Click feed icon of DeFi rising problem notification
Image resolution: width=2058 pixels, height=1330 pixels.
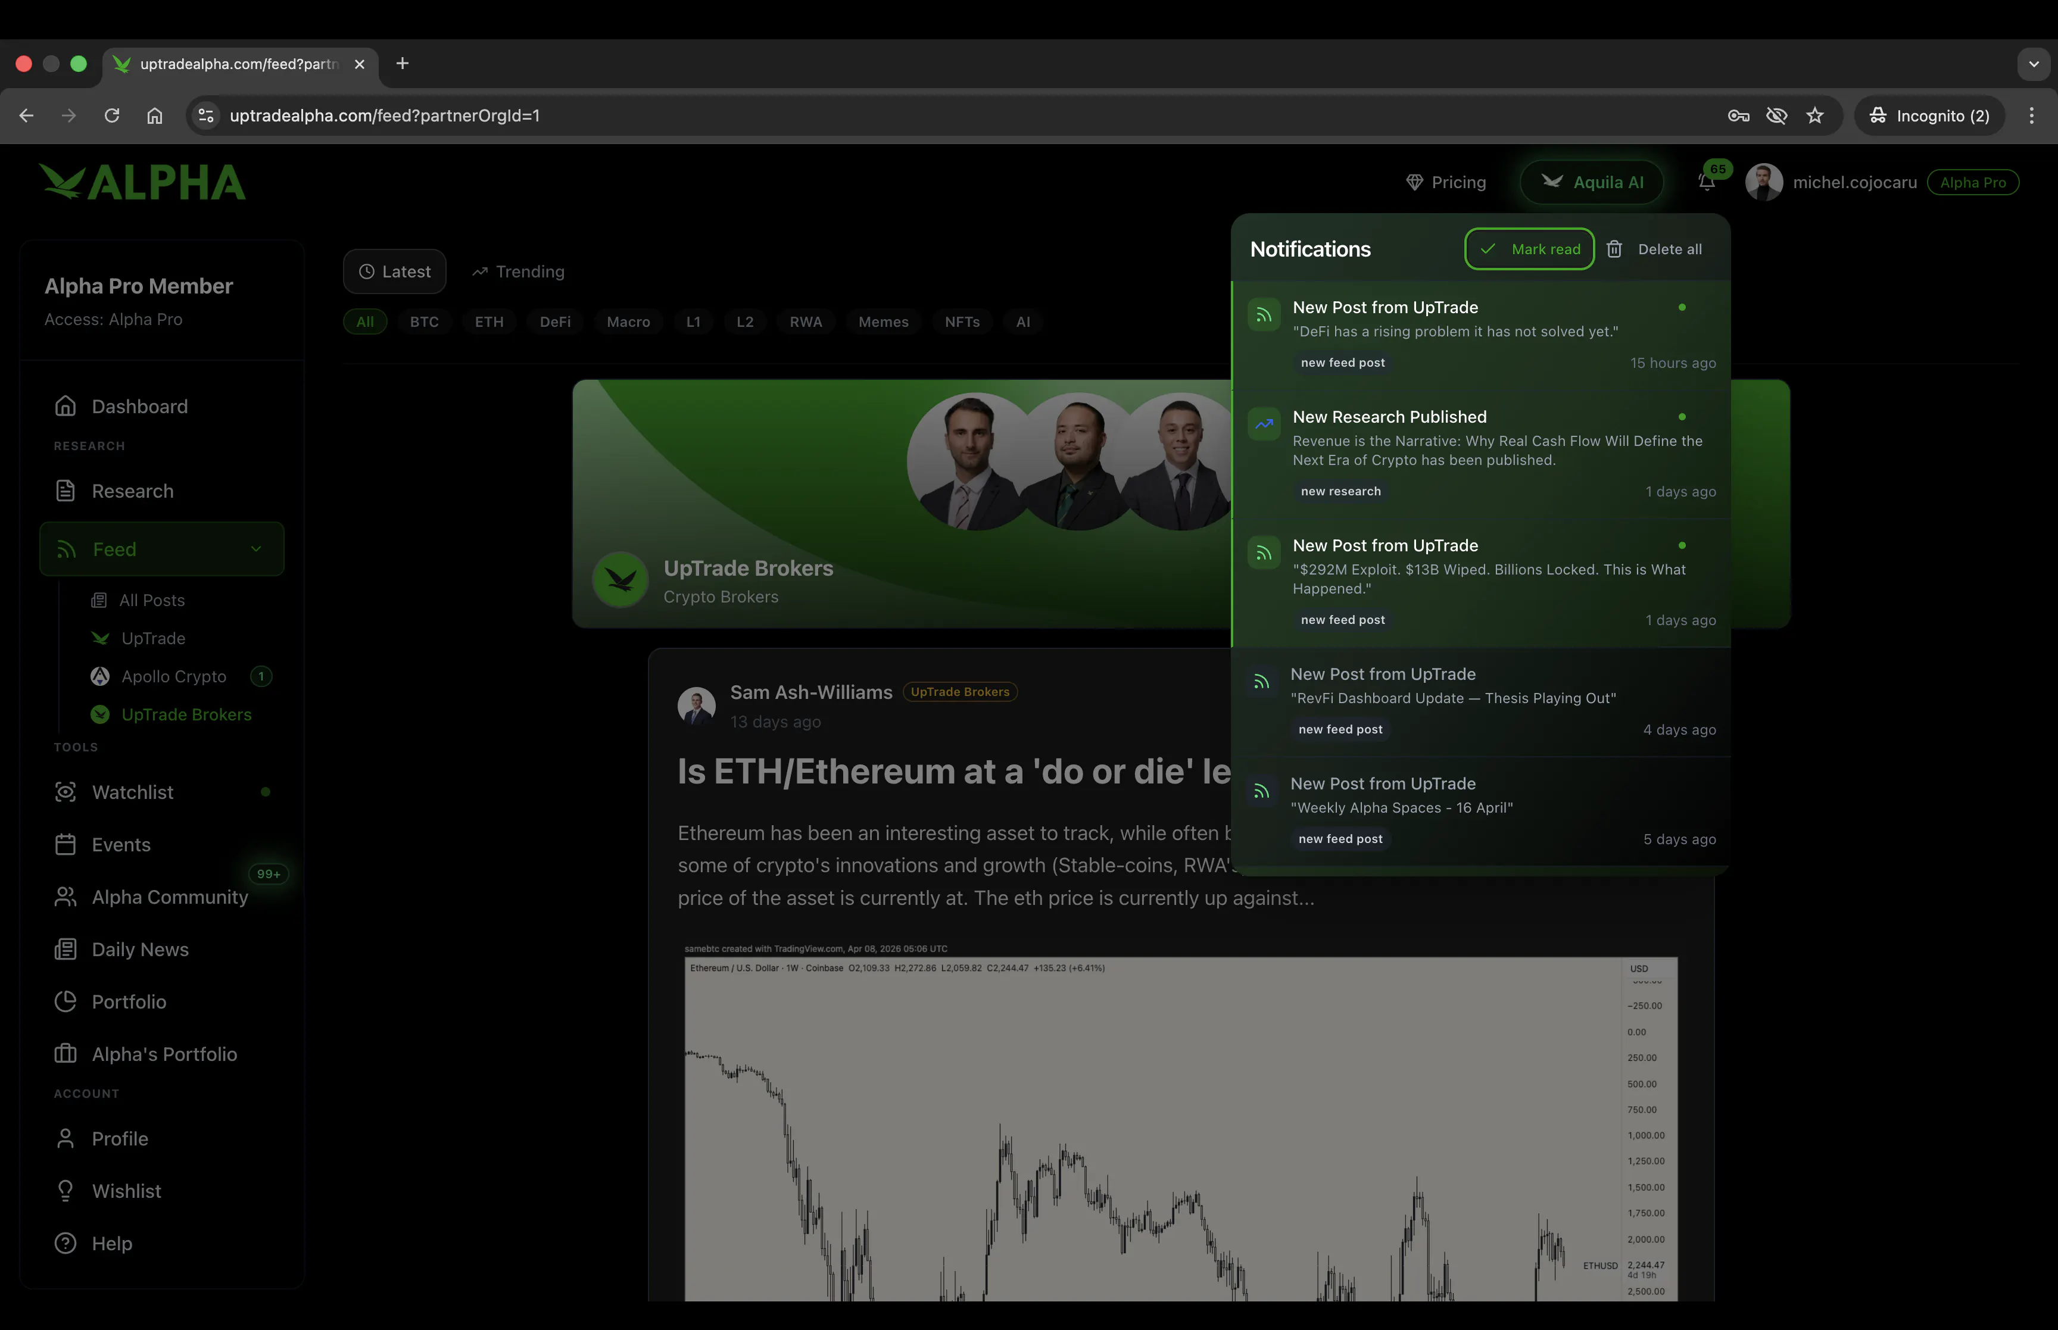[x=1264, y=314]
